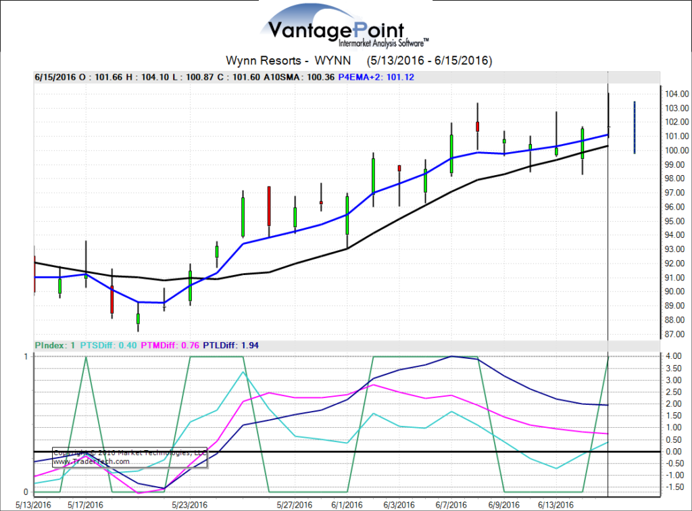Click the 6/3/2016 date axis label
692x511 pixels.
click(x=399, y=505)
